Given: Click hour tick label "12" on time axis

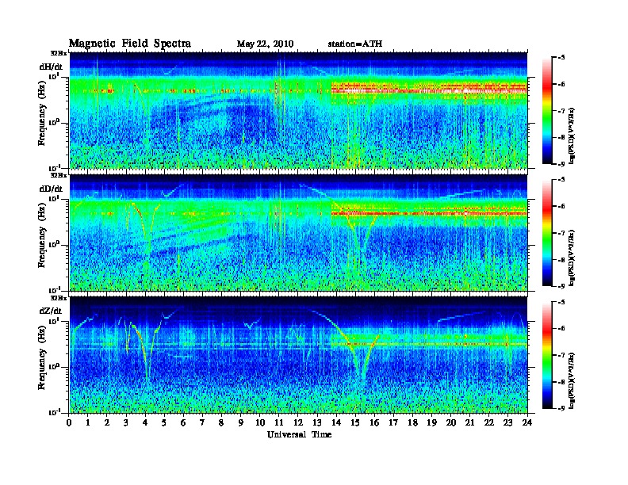Looking at the screenshot, I should 298,422.
